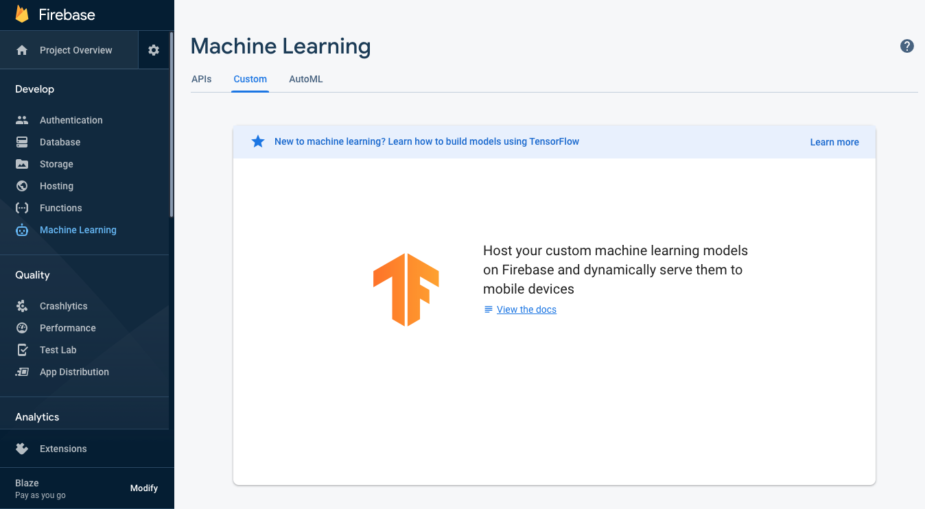
Task: Click the Test Lab checklist icon
Action: coord(22,350)
